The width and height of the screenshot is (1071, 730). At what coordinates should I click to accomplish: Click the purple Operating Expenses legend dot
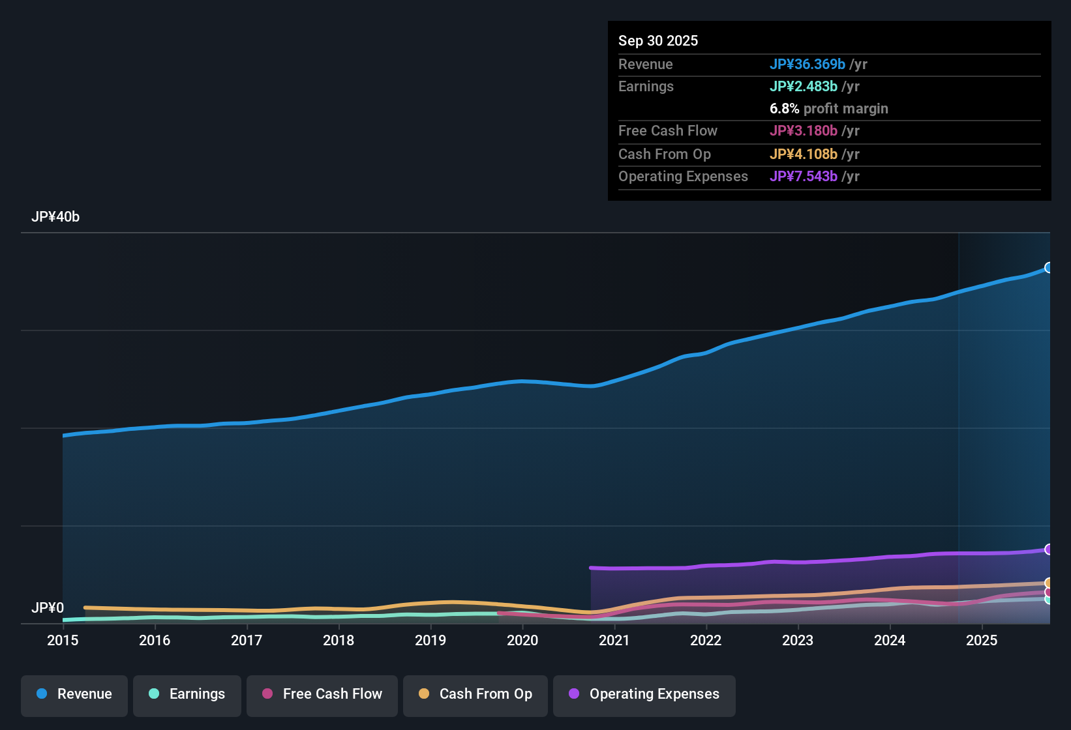pyautogui.click(x=573, y=694)
